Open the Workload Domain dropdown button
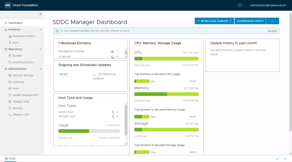This screenshot has width=292, height=162. [x=214, y=21]
